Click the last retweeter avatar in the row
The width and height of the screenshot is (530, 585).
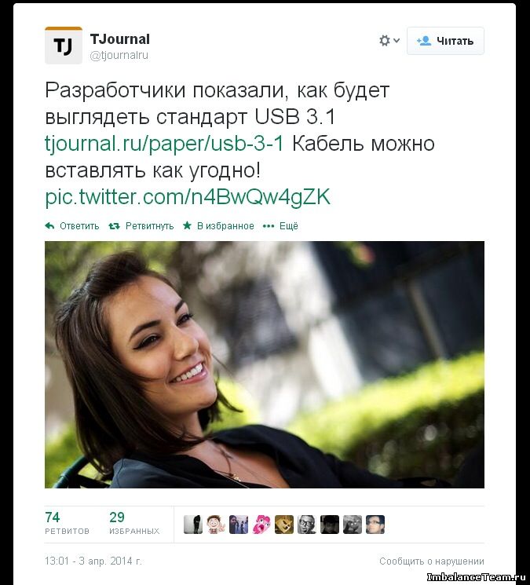(375, 525)
